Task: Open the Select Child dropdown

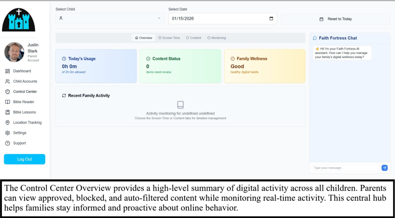Action: [109, 18]
